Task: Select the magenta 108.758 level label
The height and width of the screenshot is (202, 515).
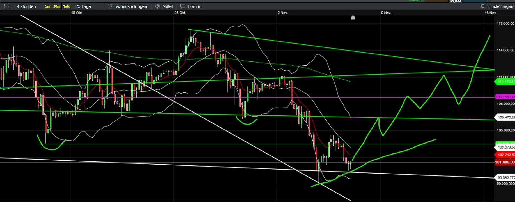Action: point(505,97)
